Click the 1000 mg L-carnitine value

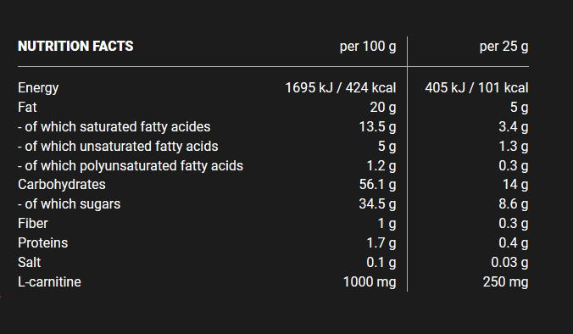coord(370,281)
